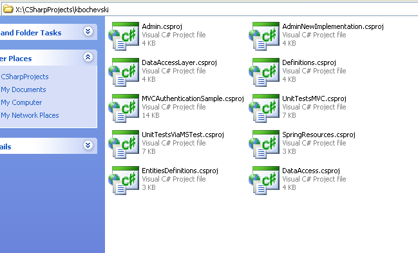This screenshot has width=418, height=253.
Task: Click the MVCAuthenticationSample.csproj file name
Action: coord(193,98)
